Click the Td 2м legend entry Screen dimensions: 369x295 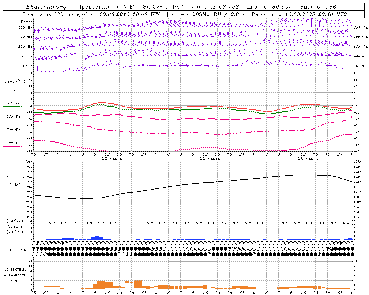coord(14,103)
